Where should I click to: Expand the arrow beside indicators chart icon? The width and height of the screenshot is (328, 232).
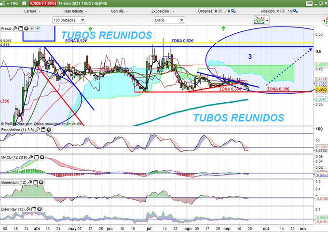[267, 21]
